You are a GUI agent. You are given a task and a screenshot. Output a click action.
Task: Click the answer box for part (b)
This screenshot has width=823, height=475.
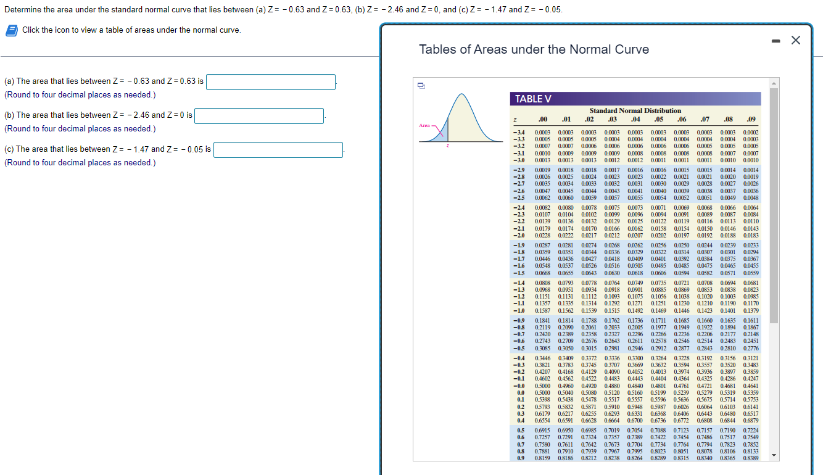click(x=258, y=115)
